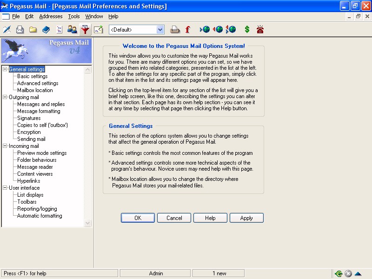Click the blue triangle status bar icon
This screenshot has width=372, height=279.
[358, 274]
